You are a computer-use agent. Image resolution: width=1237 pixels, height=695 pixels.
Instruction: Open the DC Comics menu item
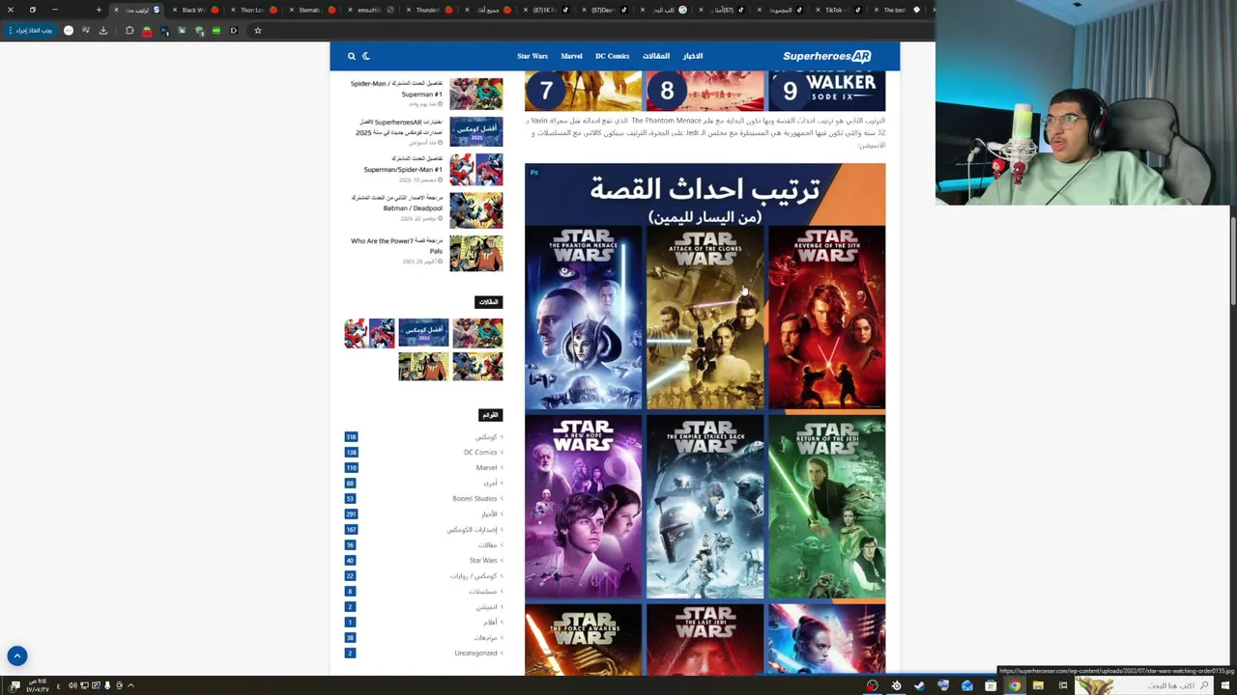pyautogui.click(x=612, y=56)
